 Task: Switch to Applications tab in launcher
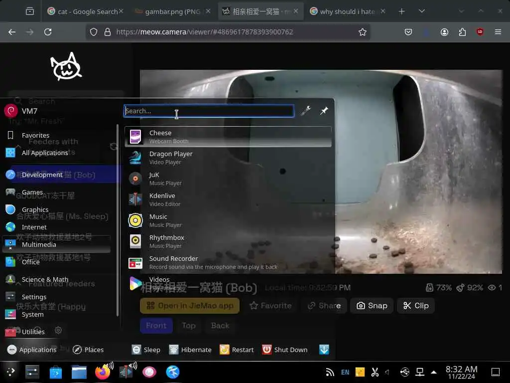click(32, 350)
